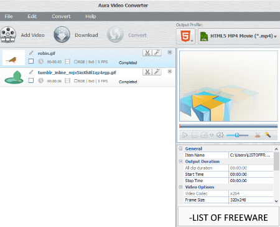Screen dimensions: 280x227
Task: Play the preview video
Action: pos(185,135)
